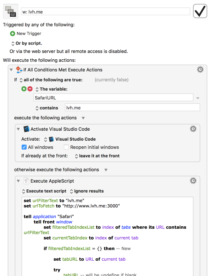Open the gear menu for the If All Conditions action
209x276 pixels.
(x=200, y=70)
